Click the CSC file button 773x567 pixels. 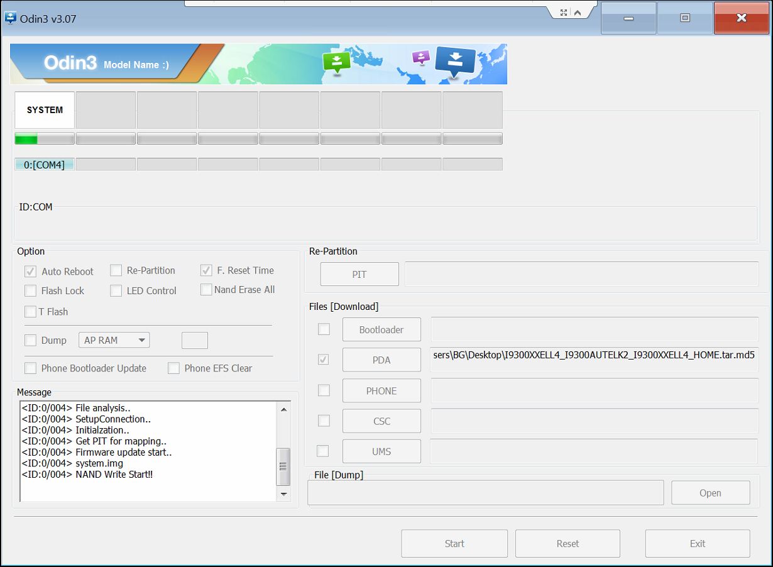tap(381, 421)
